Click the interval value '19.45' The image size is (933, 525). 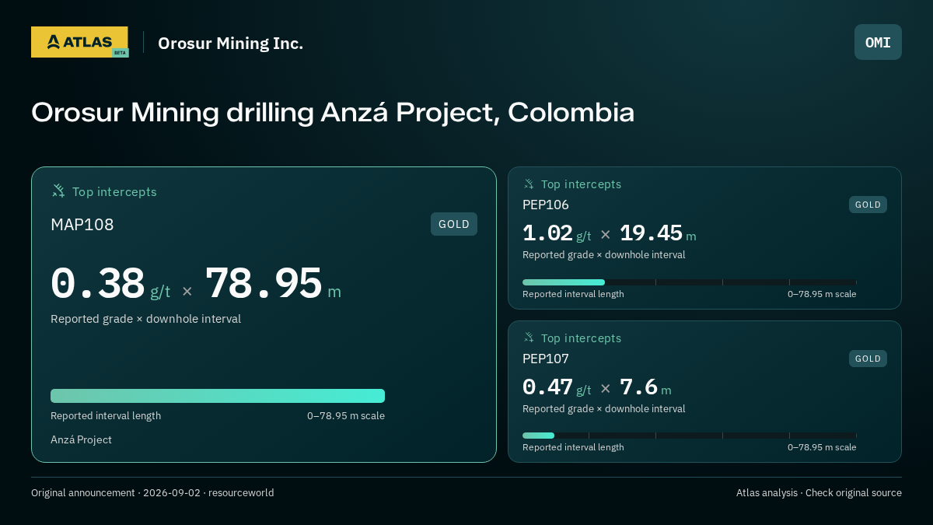click(651, 233)
